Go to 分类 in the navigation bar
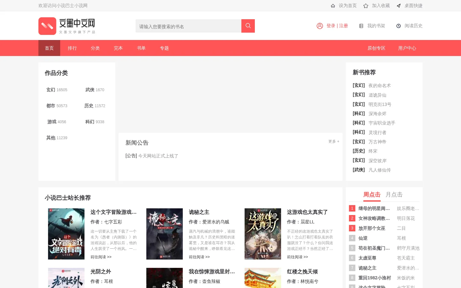 coord(95,48)
